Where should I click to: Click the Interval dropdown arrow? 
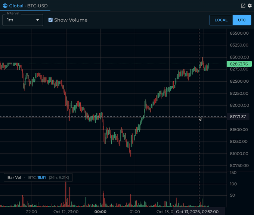click(38, 20)
